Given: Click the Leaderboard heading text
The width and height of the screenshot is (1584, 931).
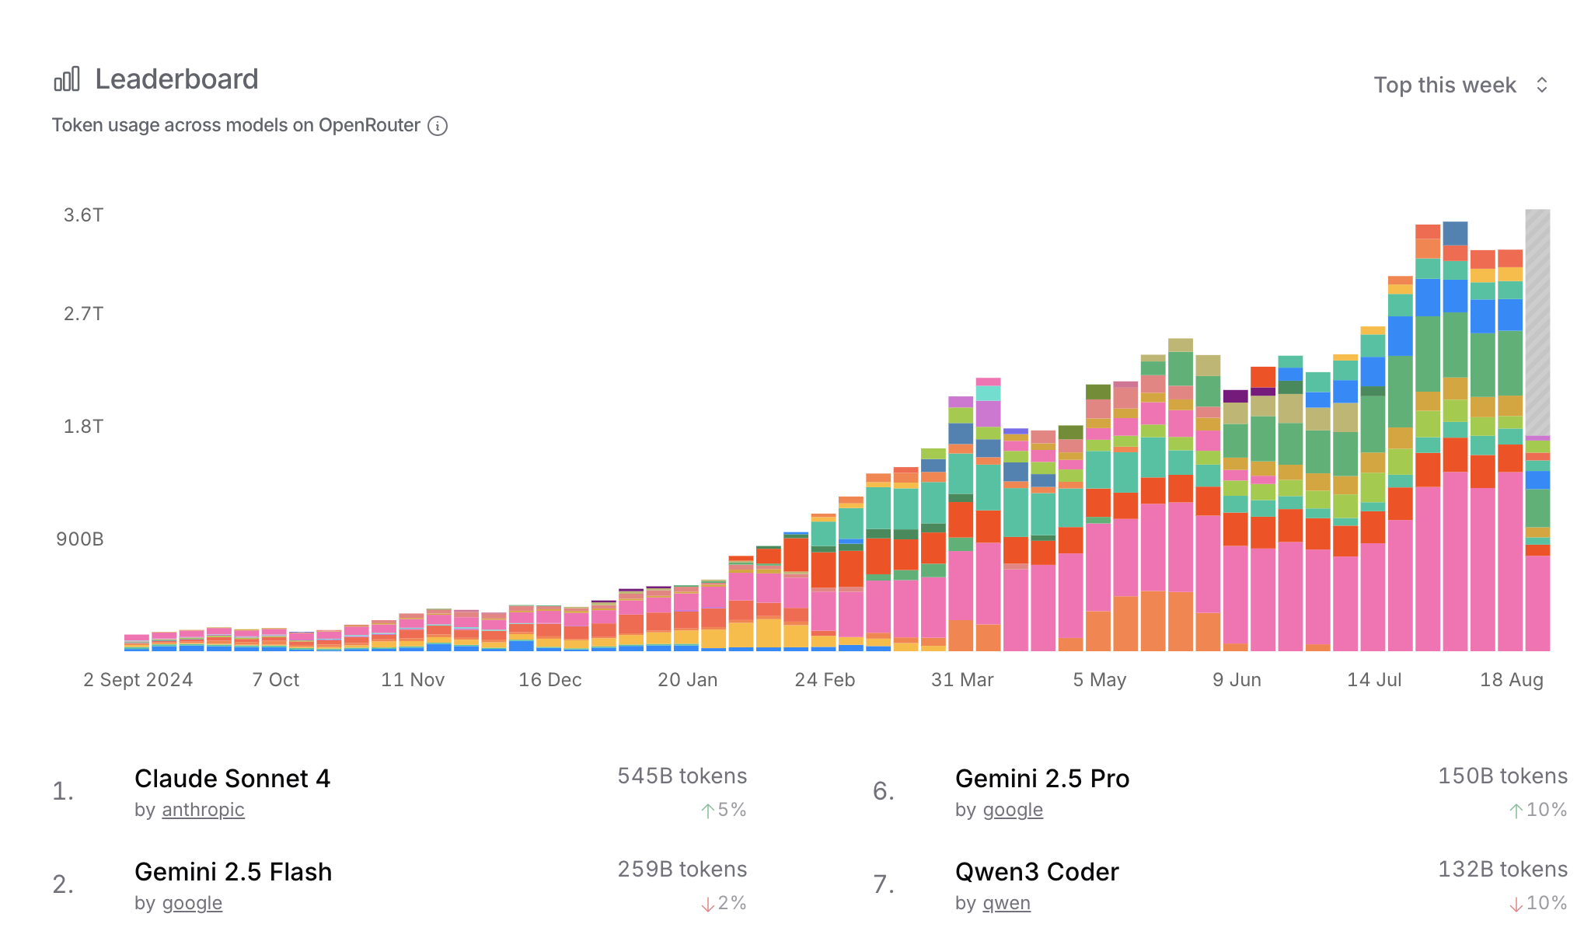Looking at the screenshot, I should pyautogui.click(x=176, y=79).
